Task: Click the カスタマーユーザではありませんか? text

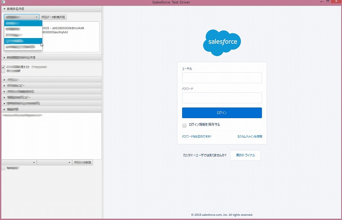Action: point(205,155)
